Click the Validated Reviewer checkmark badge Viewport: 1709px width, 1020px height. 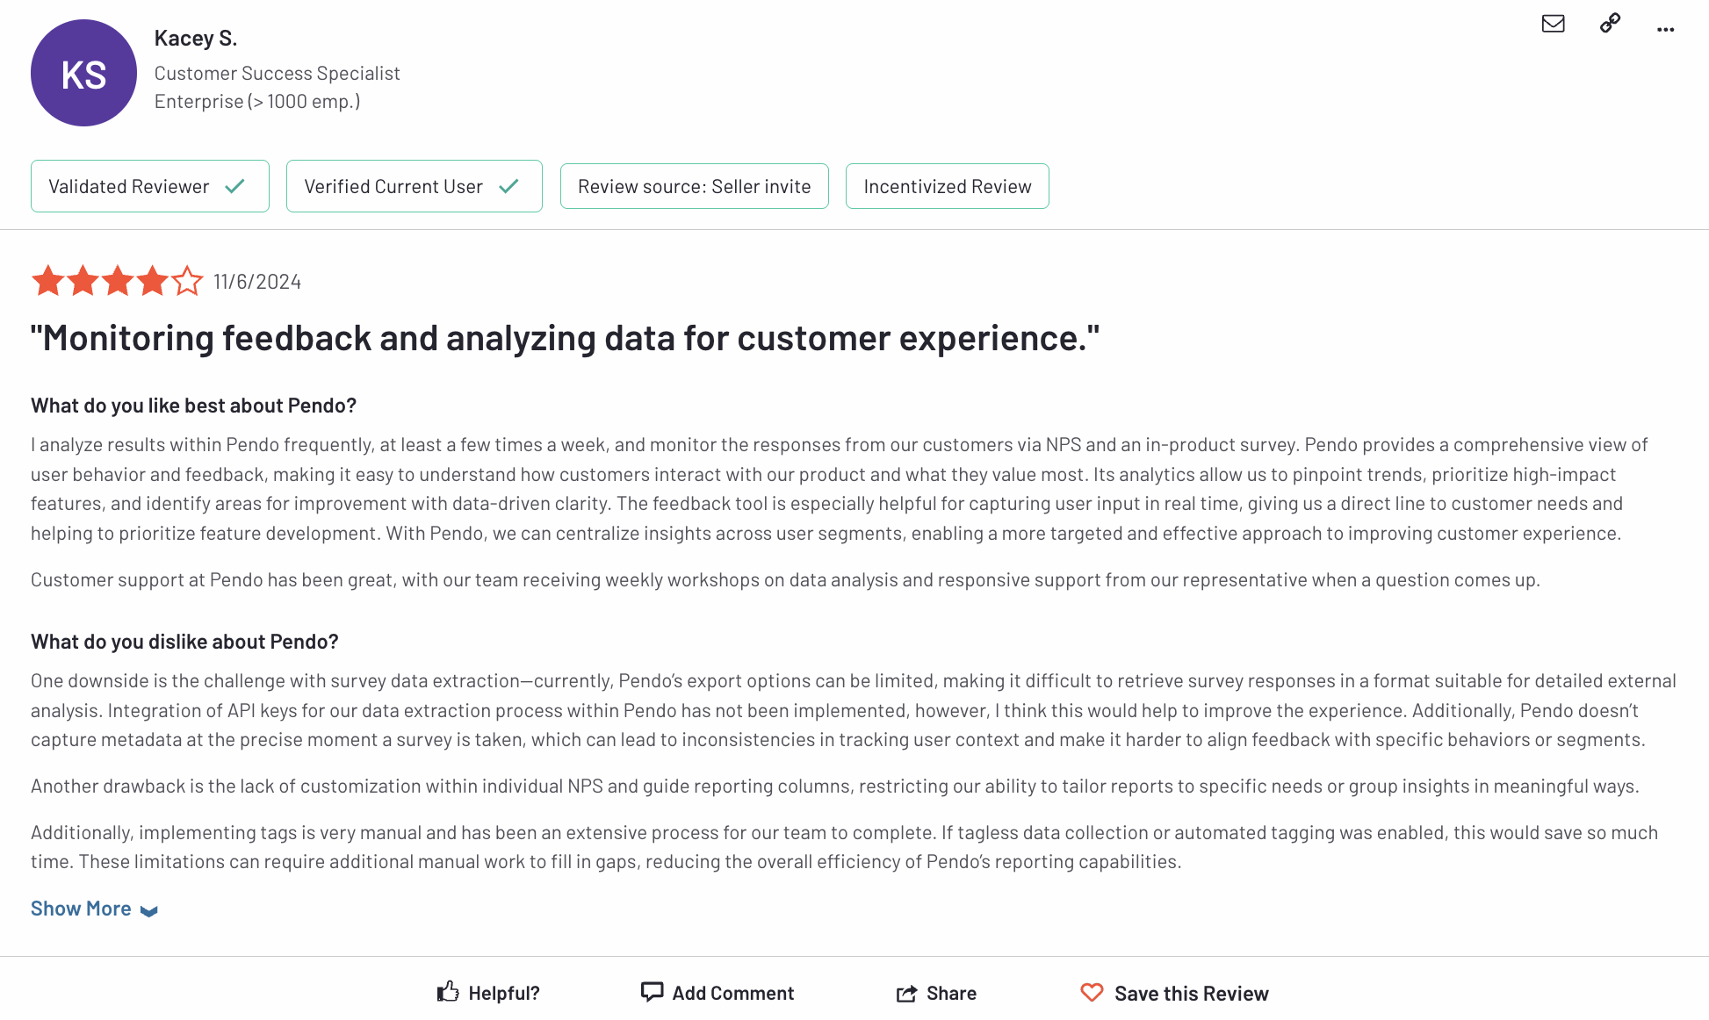(x=150, y=186)
